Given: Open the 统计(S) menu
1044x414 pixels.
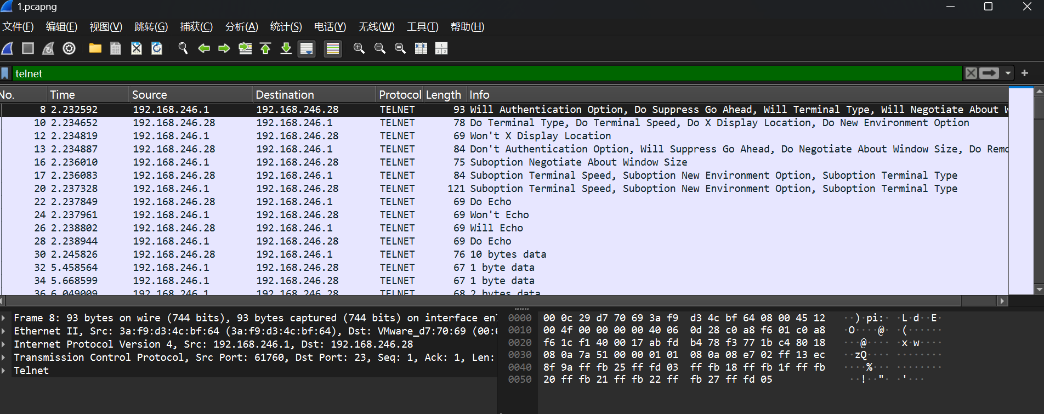Looking at the screenshot, I should [x=286, y=27].
